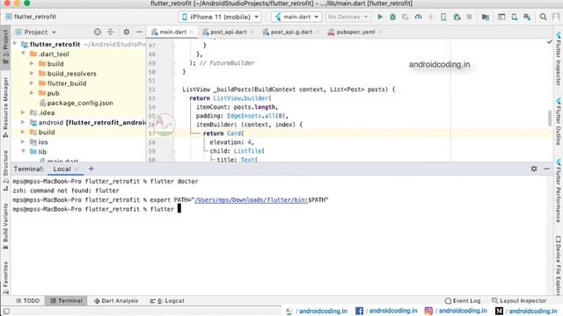Screen dimensions: 563x316
Task: Expand the android module folder
Action: (x=24, y=122)
